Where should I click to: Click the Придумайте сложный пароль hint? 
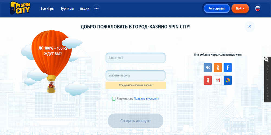(135, 85)
